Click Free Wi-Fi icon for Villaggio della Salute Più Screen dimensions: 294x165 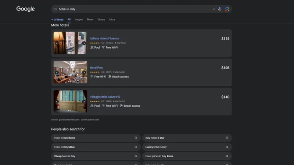pyautogui.click(x=103, y=106)
